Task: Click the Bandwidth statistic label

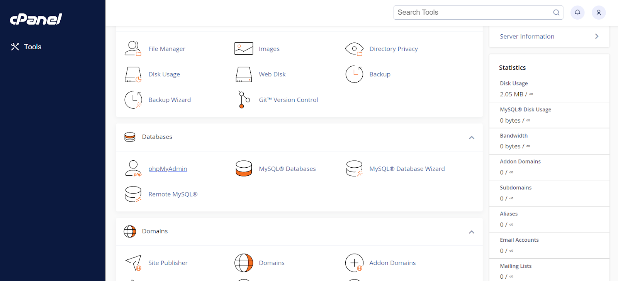Action: coord(514,136)
